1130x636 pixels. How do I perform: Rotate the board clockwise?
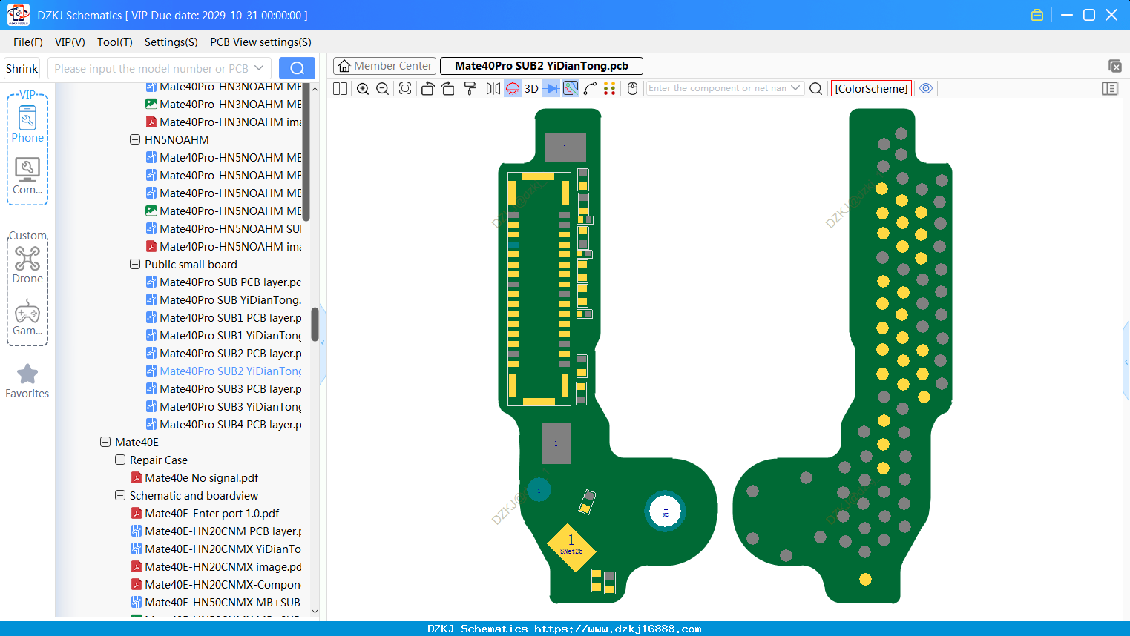tap(448, 89)
